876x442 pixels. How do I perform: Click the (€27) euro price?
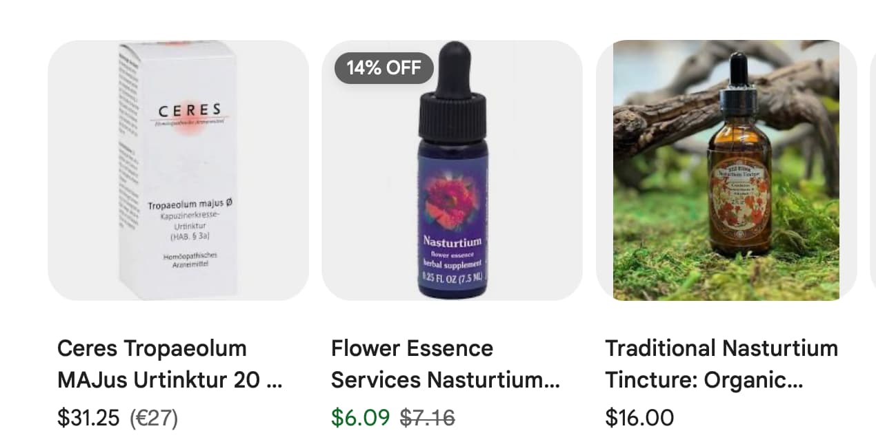(154, 418)
